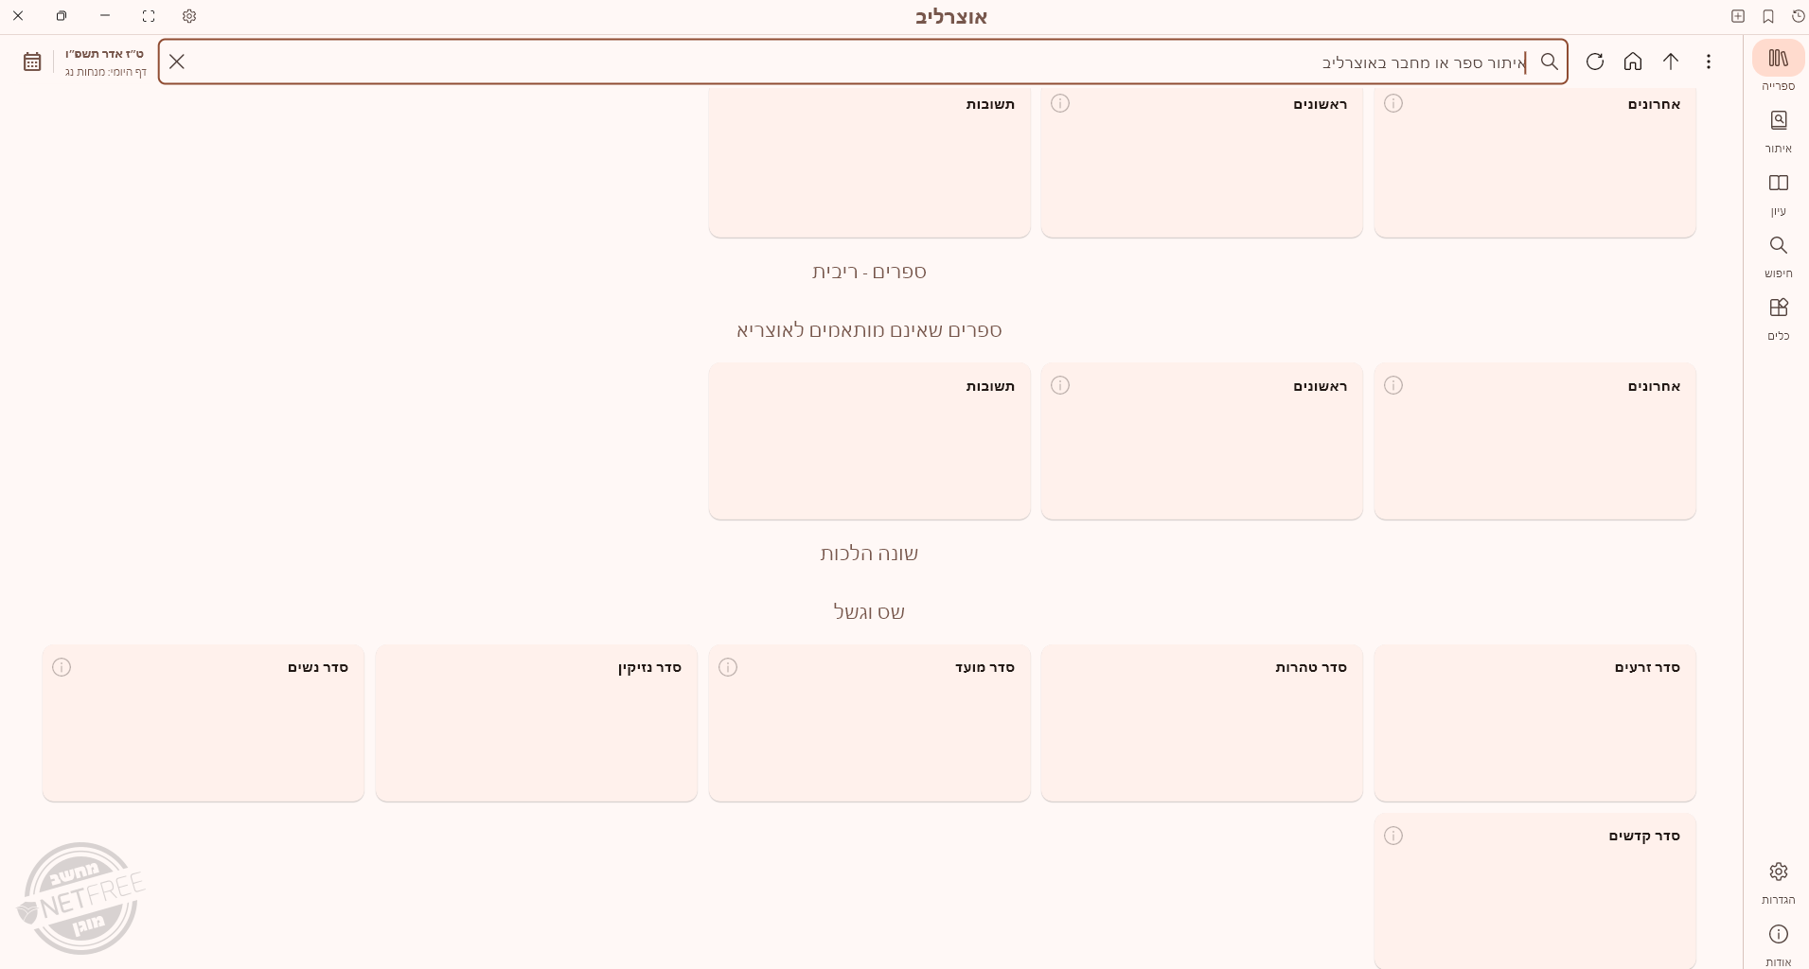Show info for סדר קדשים card

pyautogui.click(x=1393, y=836)
